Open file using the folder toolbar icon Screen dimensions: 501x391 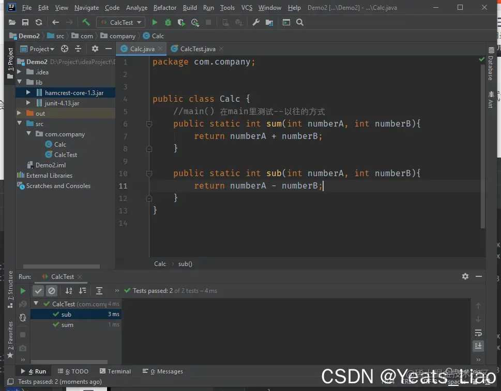click(12, 22)
